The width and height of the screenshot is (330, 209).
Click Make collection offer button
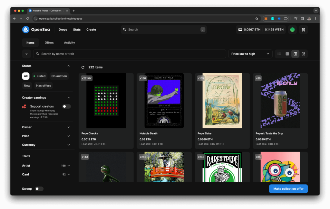288,189
